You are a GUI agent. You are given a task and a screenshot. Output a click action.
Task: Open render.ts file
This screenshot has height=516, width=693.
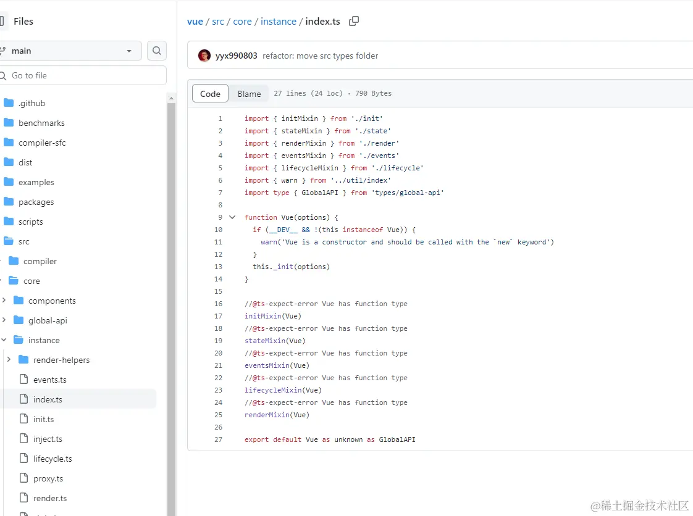(49, 498)
